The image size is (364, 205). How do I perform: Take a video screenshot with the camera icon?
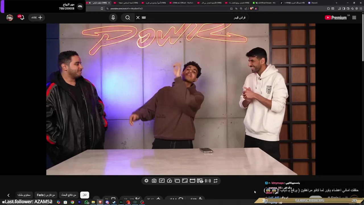coord(154,181)
